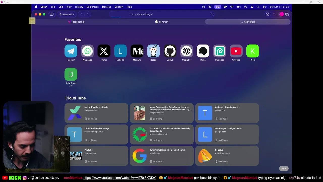Open the Kick favorite
This screenshot has height=182, width=323.
pos(253,51)
